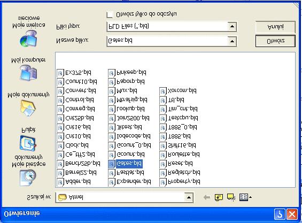Click the Otwórz button
Screen dimensions: 302x223
click(x=275, y=41)
